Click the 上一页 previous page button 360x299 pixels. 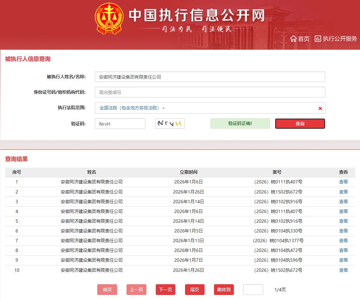tap(136, 290)
